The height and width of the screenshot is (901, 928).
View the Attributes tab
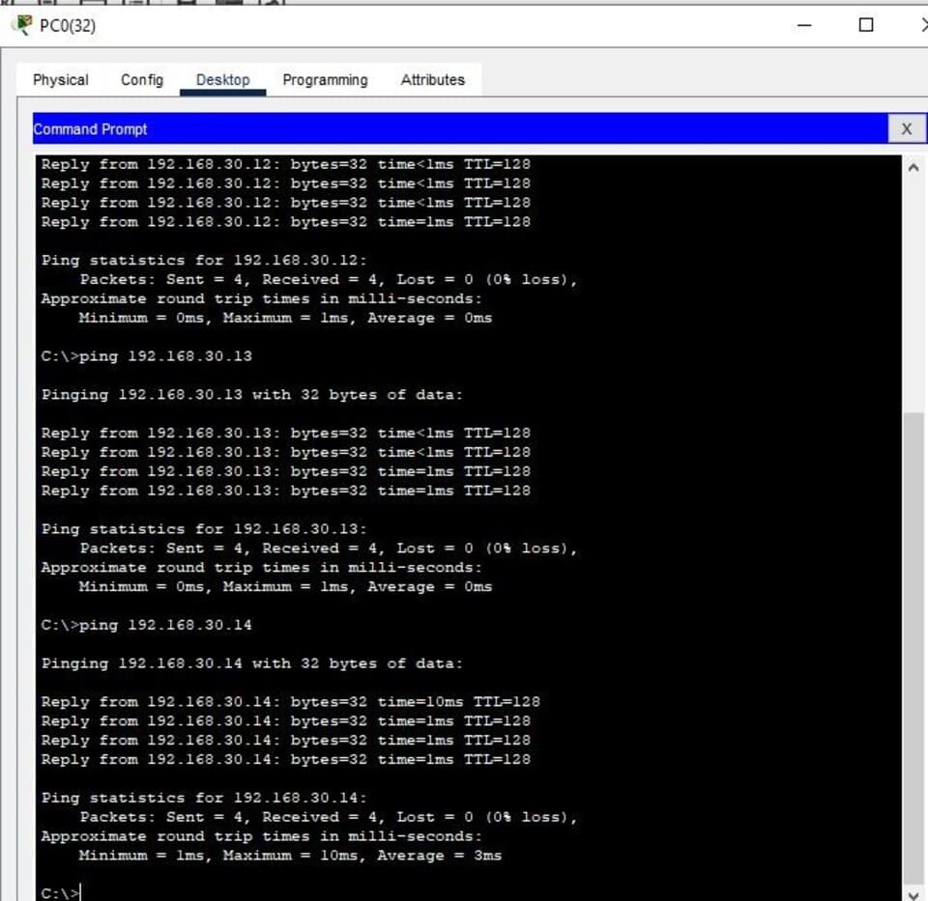pyautogui.click(x=432, y=80)
